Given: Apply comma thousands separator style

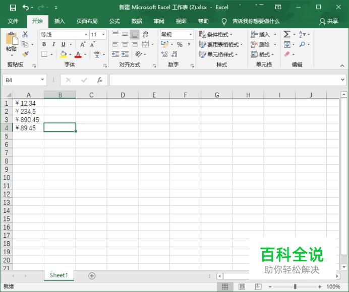Looking at the screenshot, I should click(189, 44).
